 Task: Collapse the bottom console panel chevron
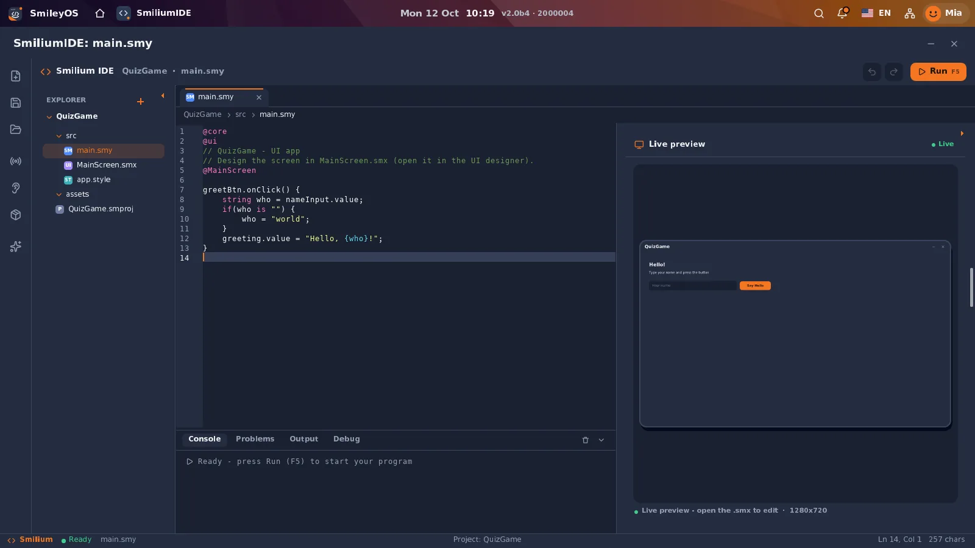pyautogui.click(x=601, y=440)
